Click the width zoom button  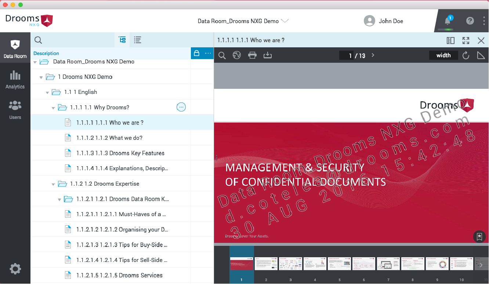[x=443, y=55]
